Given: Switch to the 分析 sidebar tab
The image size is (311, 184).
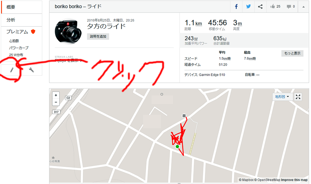Looking at the screenshot, I should point(22,20).
